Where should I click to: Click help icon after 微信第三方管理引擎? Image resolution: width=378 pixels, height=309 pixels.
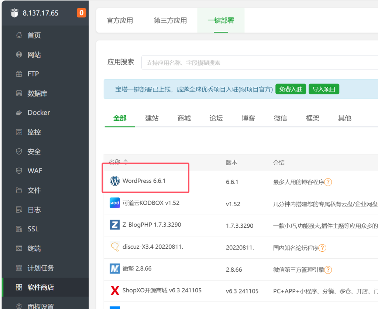[328, 270]
